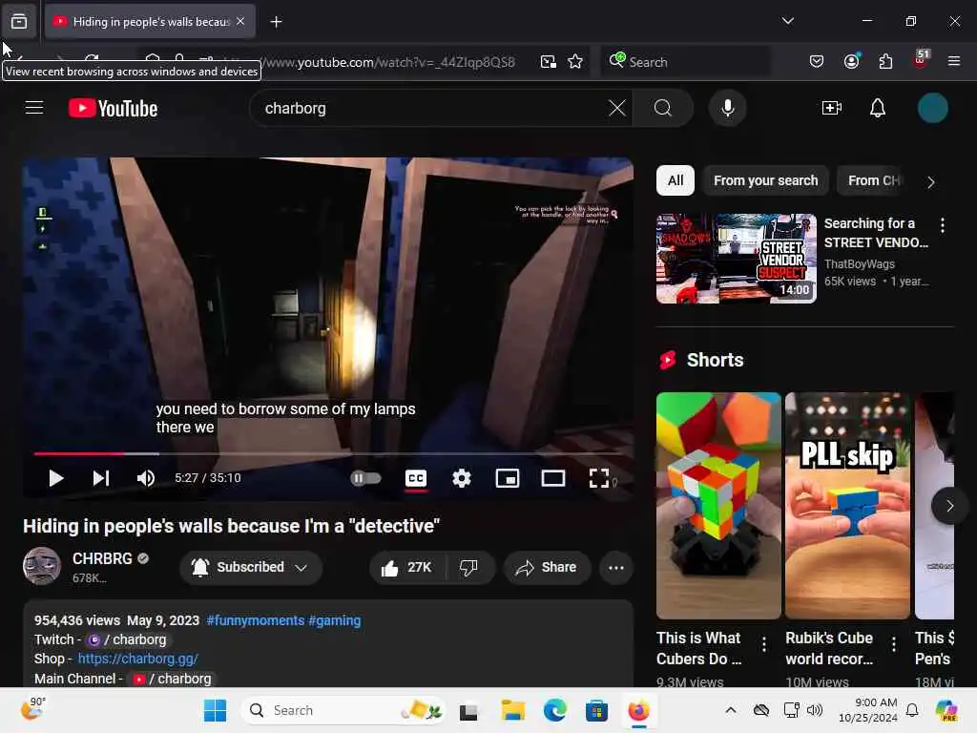Bookmark this page with star icon
The width and height of the screenshot is (977, 733).
575,61
